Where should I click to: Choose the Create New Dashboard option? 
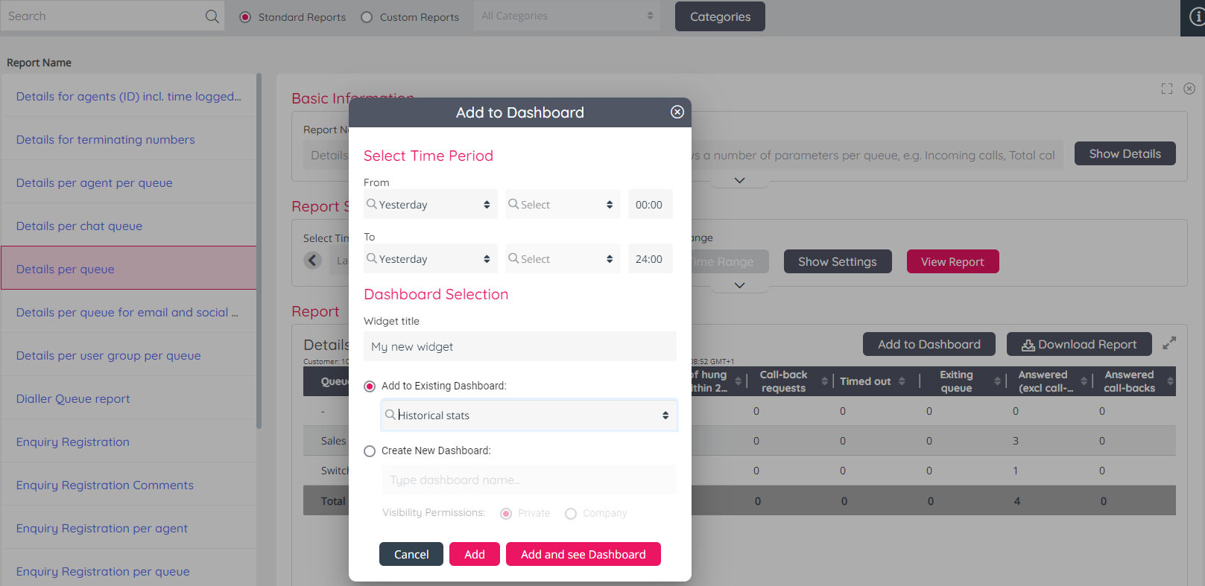click(x=370, y=451)
